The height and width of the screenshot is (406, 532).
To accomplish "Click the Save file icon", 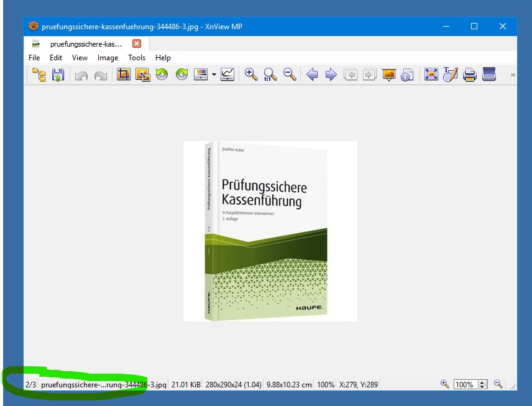I will [58, 75].
